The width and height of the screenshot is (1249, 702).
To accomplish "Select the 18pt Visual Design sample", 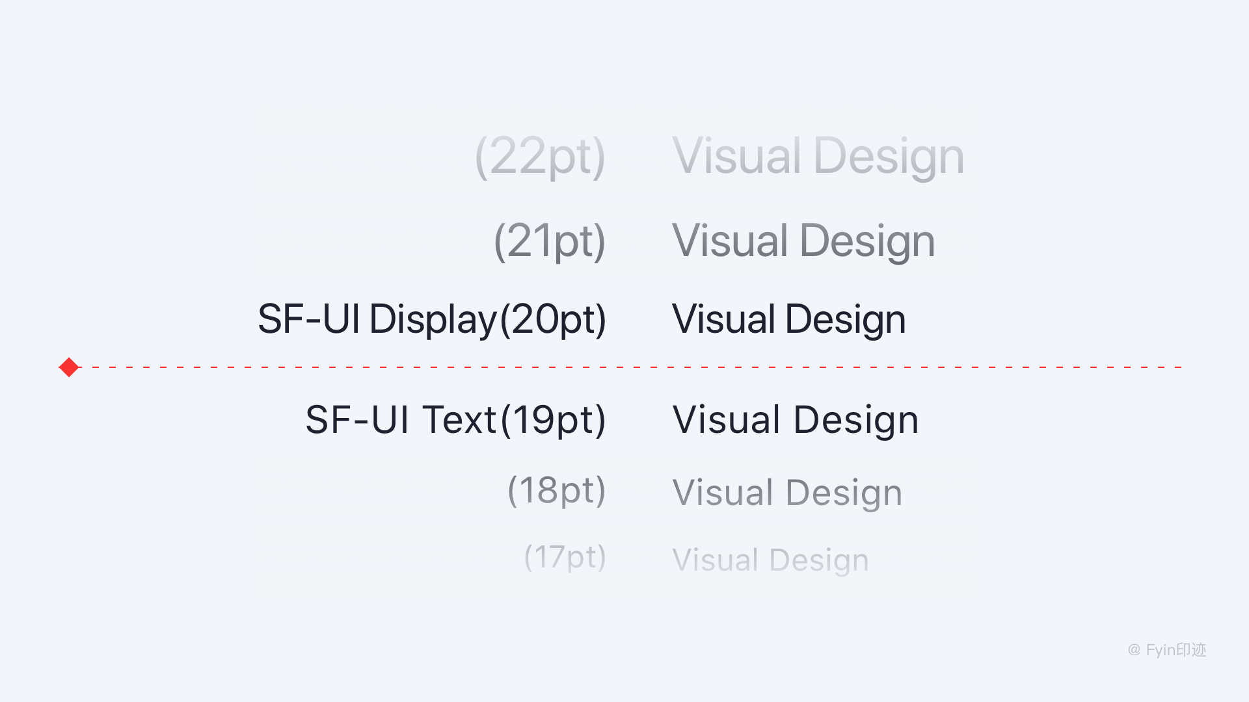I will (x=787, y=493).
